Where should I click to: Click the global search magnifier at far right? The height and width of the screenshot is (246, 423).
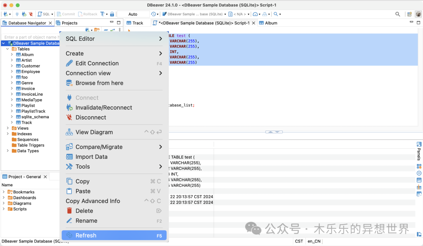pyautogui.click(x=398, y=14)
